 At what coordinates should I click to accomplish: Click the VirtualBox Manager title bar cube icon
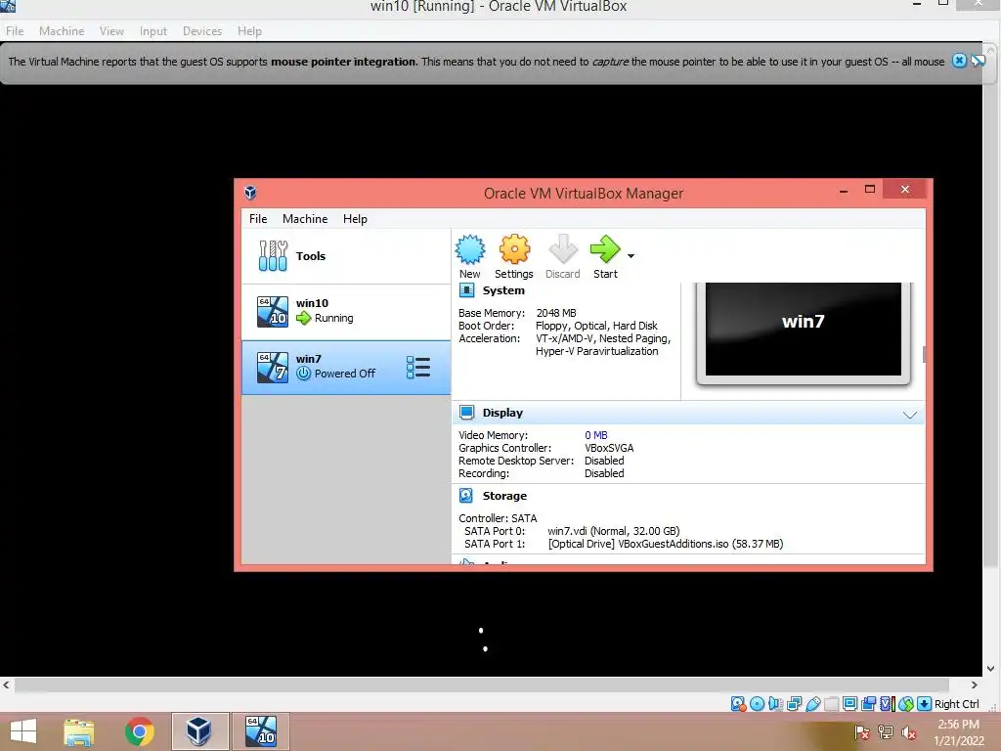point(250,193)
